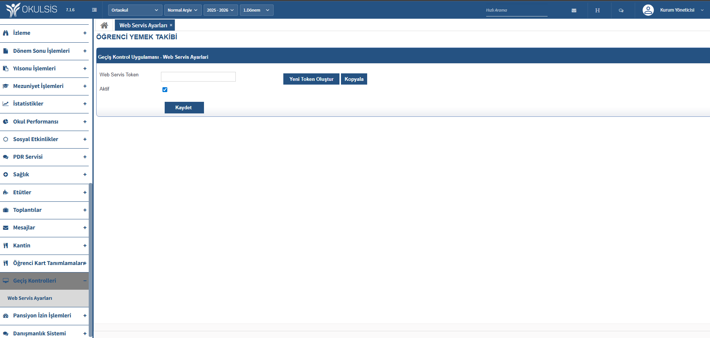710x338 pixels.
Task: Open the envelope messages icon in header
Action: (574, 10)
